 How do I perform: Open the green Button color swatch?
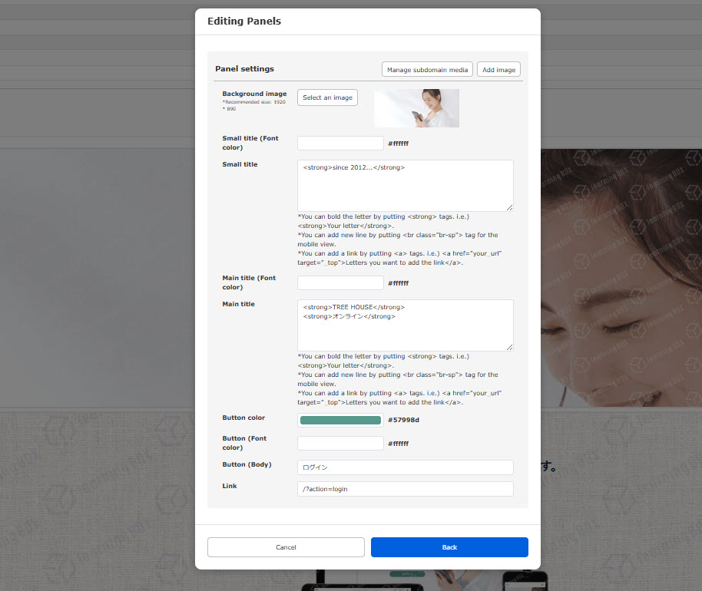pos(340,420)
